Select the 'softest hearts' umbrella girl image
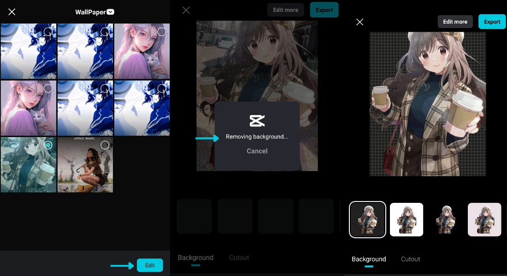This screenshot has width=507, height=276. [105, 145]
